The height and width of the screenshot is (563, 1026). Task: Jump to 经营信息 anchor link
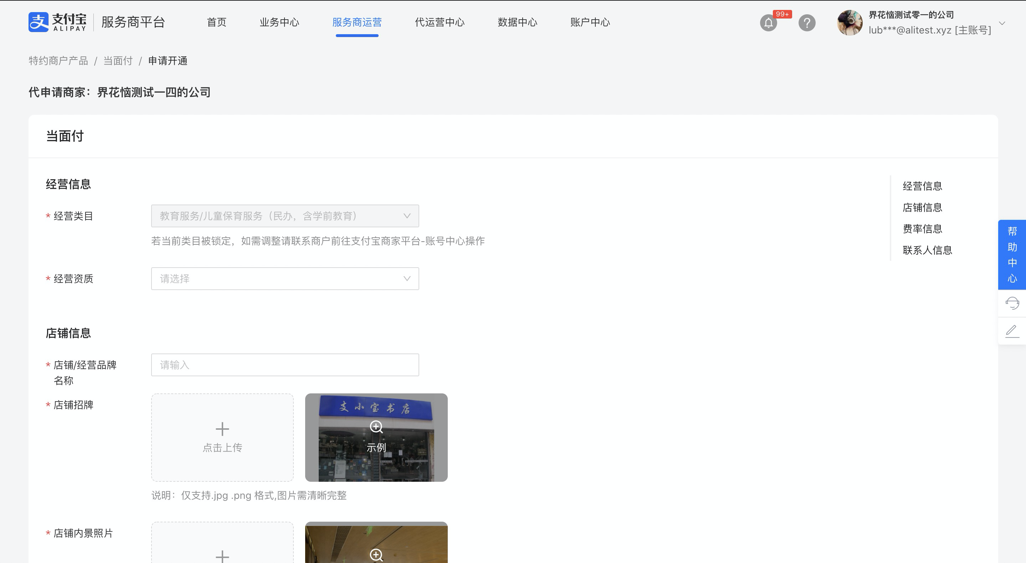[923, 186]
